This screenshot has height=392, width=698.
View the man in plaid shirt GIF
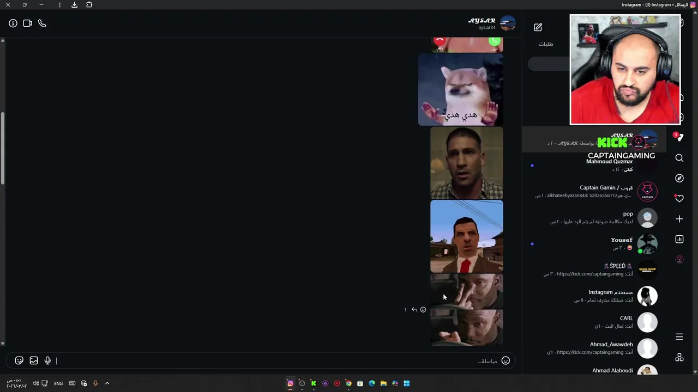click(467, 163)
